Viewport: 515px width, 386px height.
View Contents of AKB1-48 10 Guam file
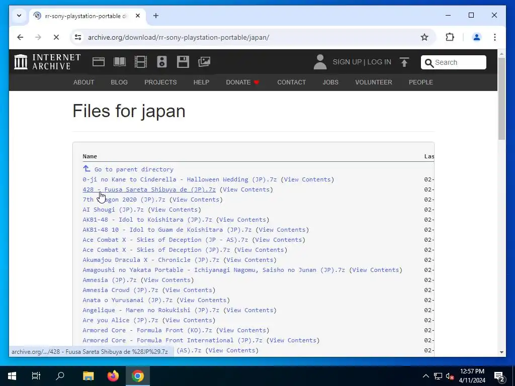(282, 230)
